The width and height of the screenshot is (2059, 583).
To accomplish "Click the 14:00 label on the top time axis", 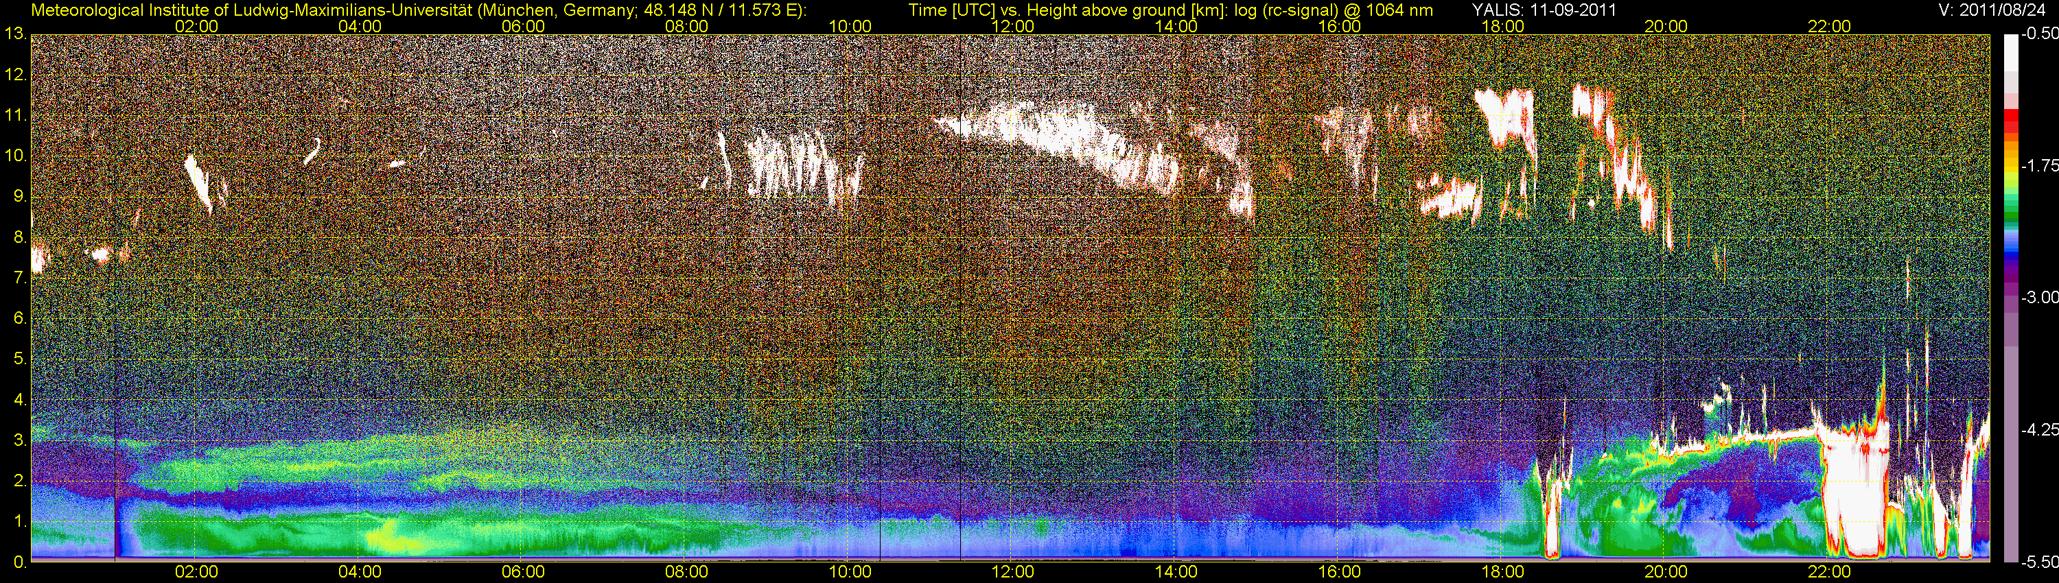I will coord(1176,26).
